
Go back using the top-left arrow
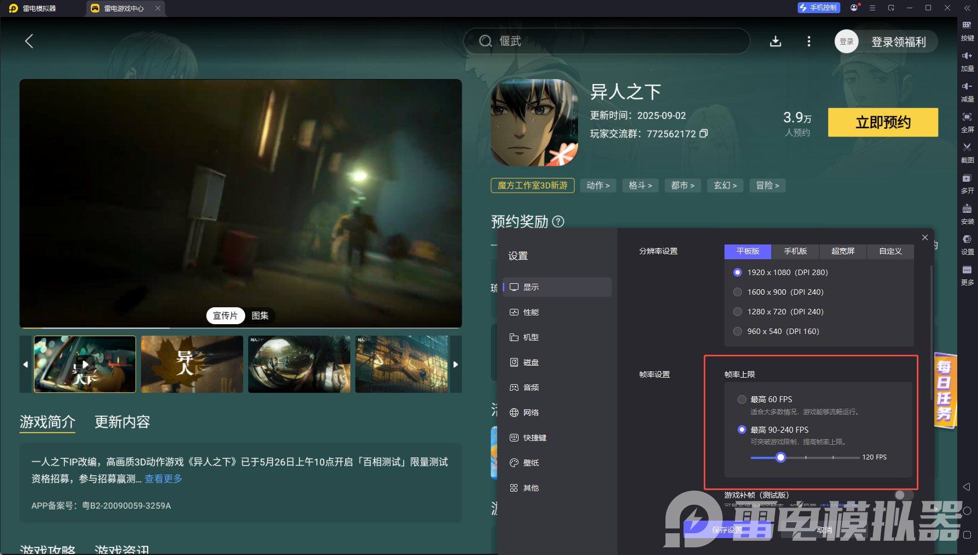pyautogui.click(x=30, y=41)
